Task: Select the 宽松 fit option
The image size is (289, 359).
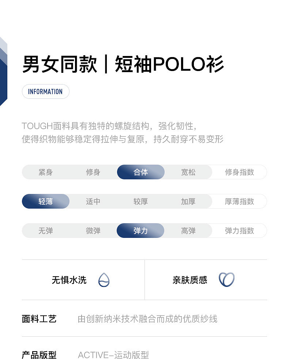Action: coord(188,172)
